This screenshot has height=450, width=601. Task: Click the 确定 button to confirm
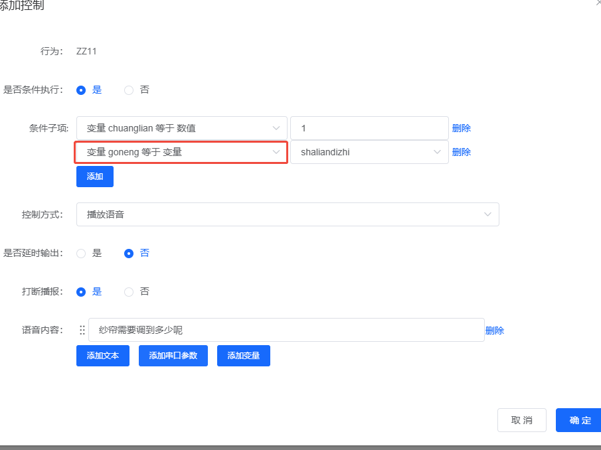click(x=578, y=419)
